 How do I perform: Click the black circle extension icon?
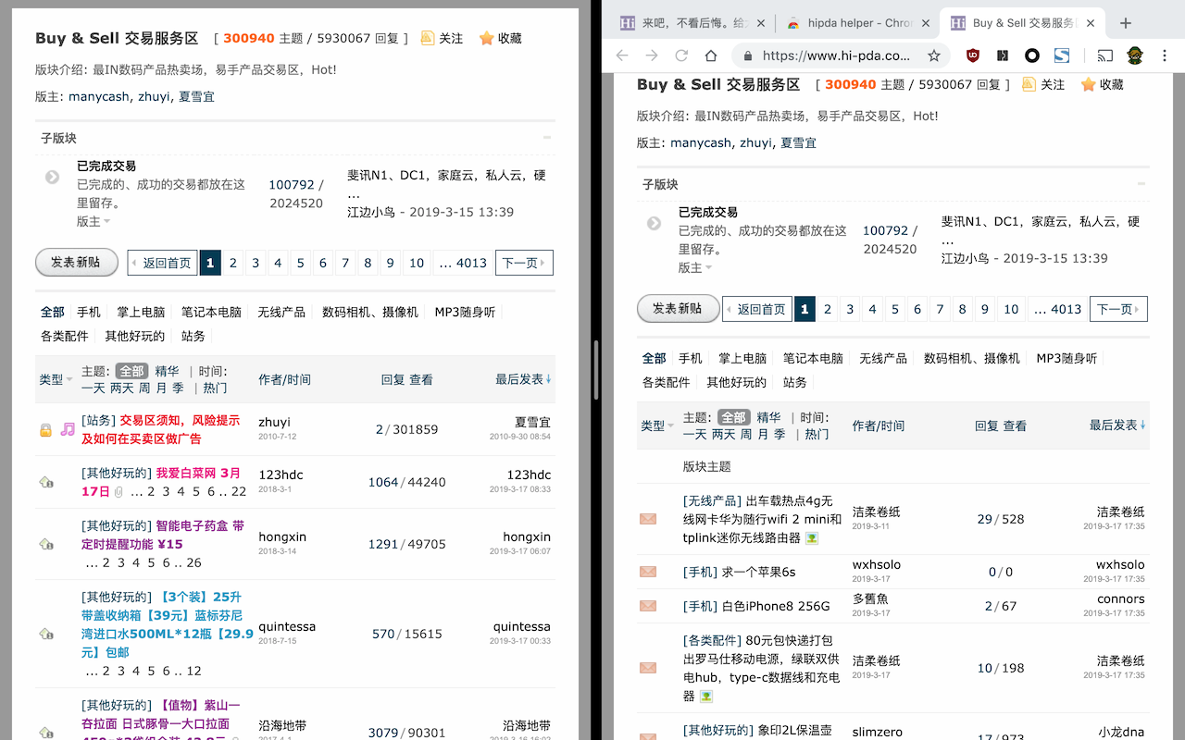[x=1032, y=55]
